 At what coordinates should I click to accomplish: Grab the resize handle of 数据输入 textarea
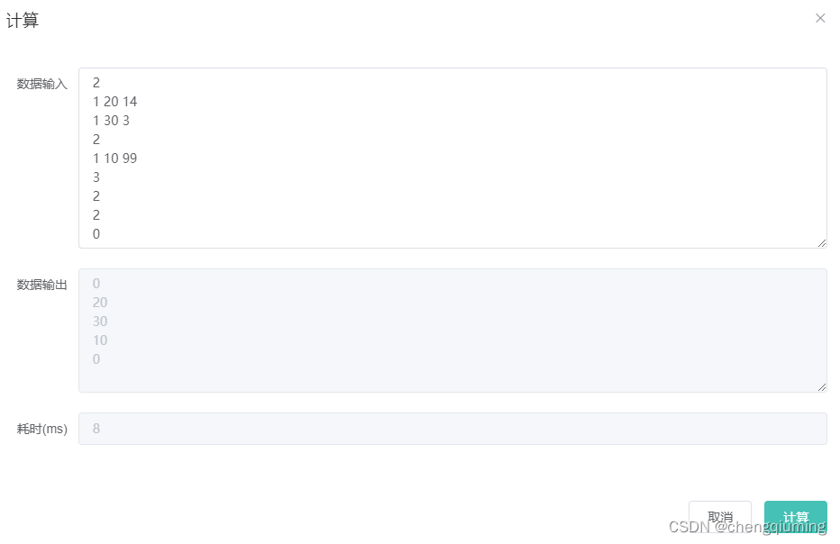(x=822, y=243)
